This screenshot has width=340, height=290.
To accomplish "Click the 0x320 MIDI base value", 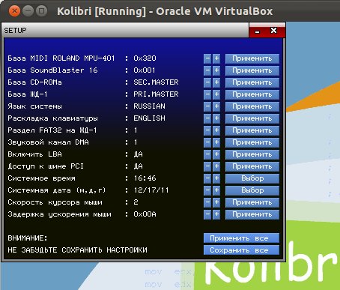I will click(x=145, y=58).
